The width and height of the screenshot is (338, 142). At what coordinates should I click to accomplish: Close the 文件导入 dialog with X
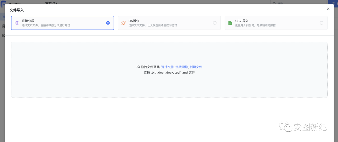click(328, 9)
